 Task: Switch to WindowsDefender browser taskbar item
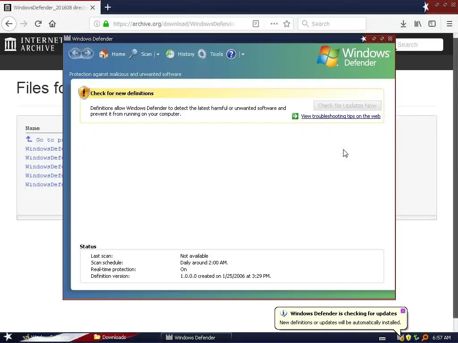(x=50, y=337)
